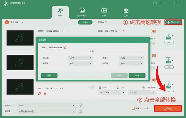The height and width of the screenshot is (118, 186).
Task: Click the MP3 format icon of second file
Action: click(x=169, y=60)
